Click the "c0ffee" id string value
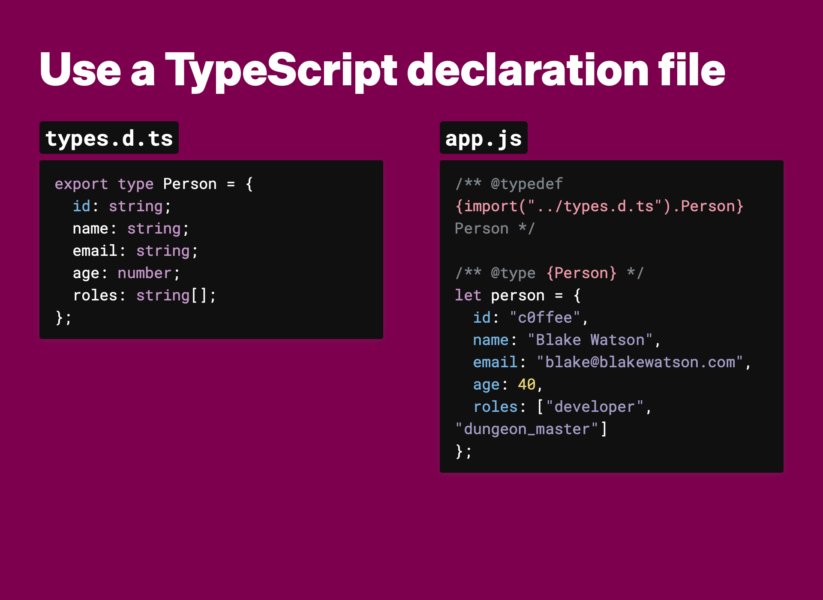The height and width of the screenshot is (600, 823). [544, 318]
